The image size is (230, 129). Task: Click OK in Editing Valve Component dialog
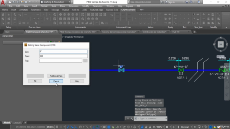point(35,81)
